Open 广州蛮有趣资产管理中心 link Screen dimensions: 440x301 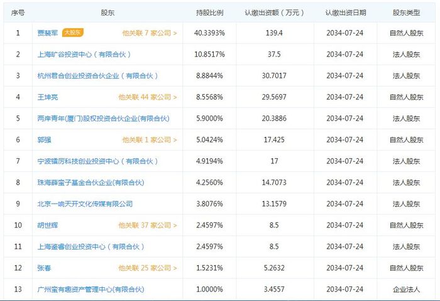91,289
